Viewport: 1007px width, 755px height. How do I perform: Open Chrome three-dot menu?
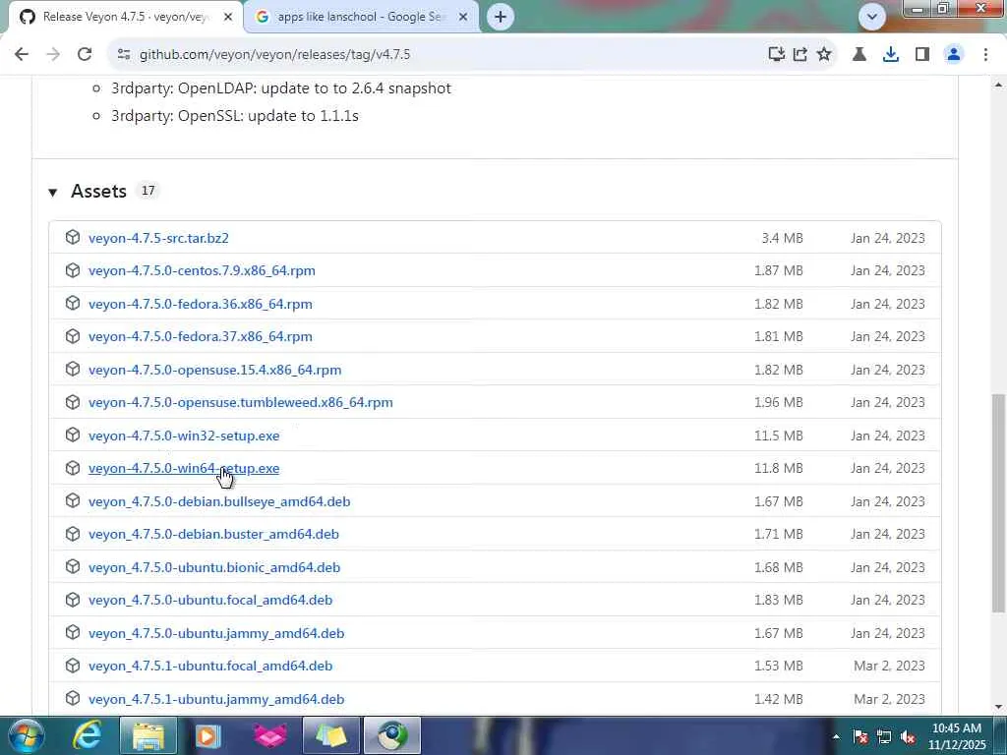985,55
